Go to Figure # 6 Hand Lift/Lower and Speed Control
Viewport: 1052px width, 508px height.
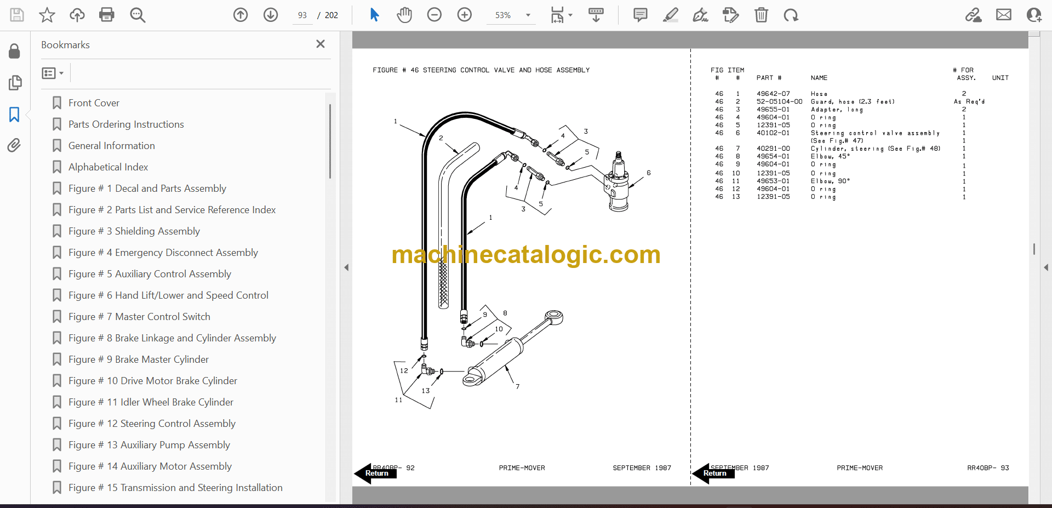pyautogui.click(x=168, y=295)
